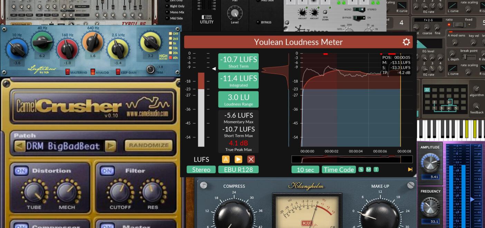Switch loudness standard via EBU R128
Screen dimensions: 485x228
[238, 169]
